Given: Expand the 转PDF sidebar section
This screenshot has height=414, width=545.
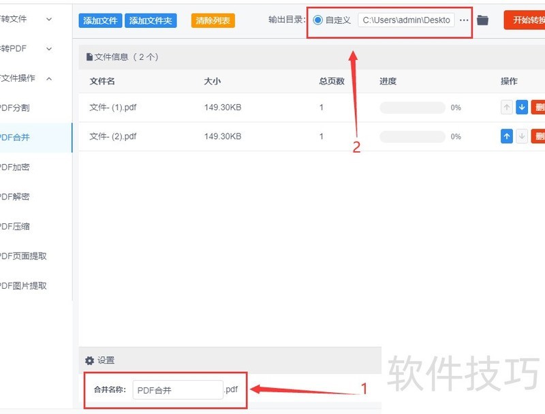Looking at the screenshot, I should [x=49, y=48].
